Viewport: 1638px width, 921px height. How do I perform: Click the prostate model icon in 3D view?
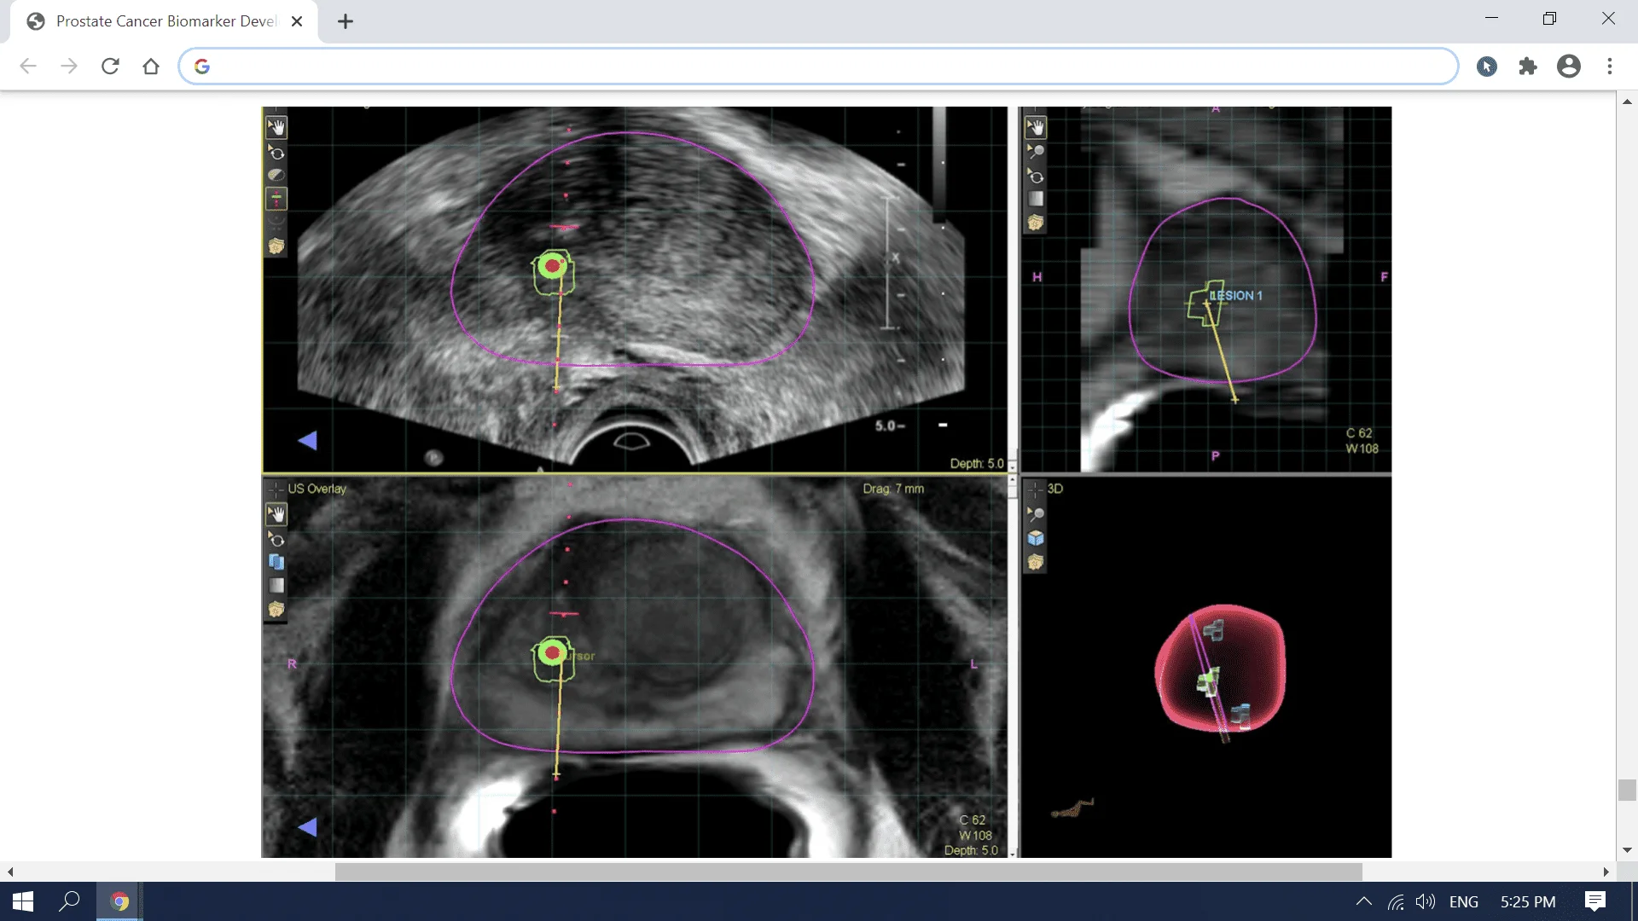point(1035,562)
